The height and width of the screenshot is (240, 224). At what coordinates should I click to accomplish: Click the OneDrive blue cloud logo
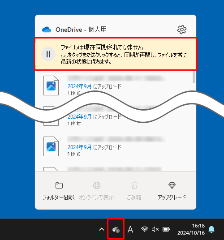pyautogui.click(x=47, y=30)
